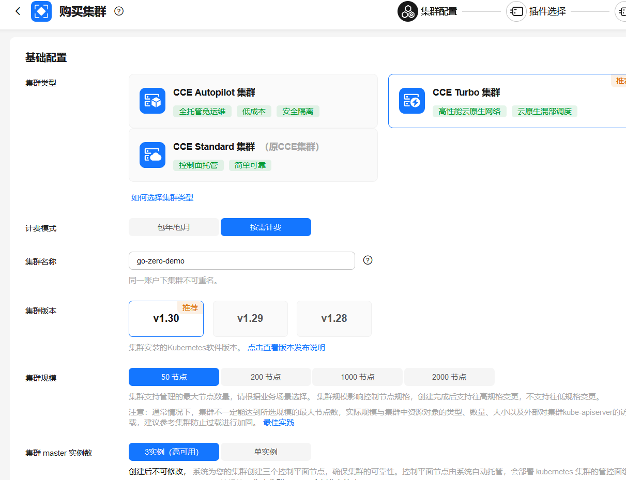The image size is (626, 480).
Task: Select 200 节点 cluster scale
Action: pos(266,377)
